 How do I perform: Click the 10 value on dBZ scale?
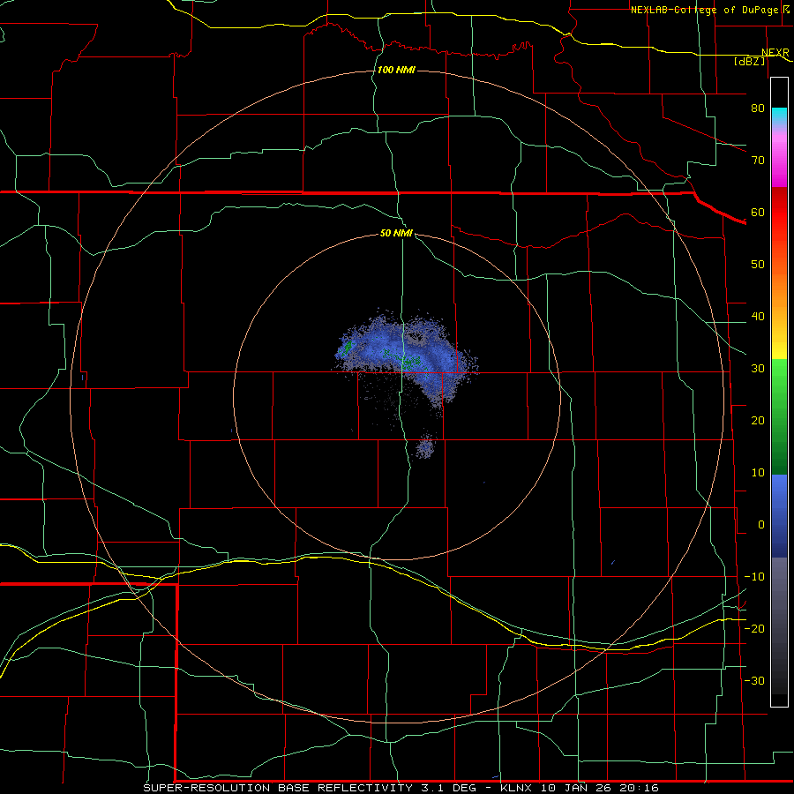(758, 473)
